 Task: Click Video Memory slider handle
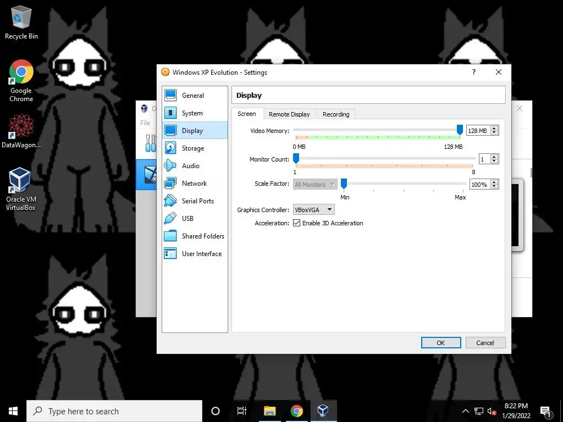(x=460, y=130)
